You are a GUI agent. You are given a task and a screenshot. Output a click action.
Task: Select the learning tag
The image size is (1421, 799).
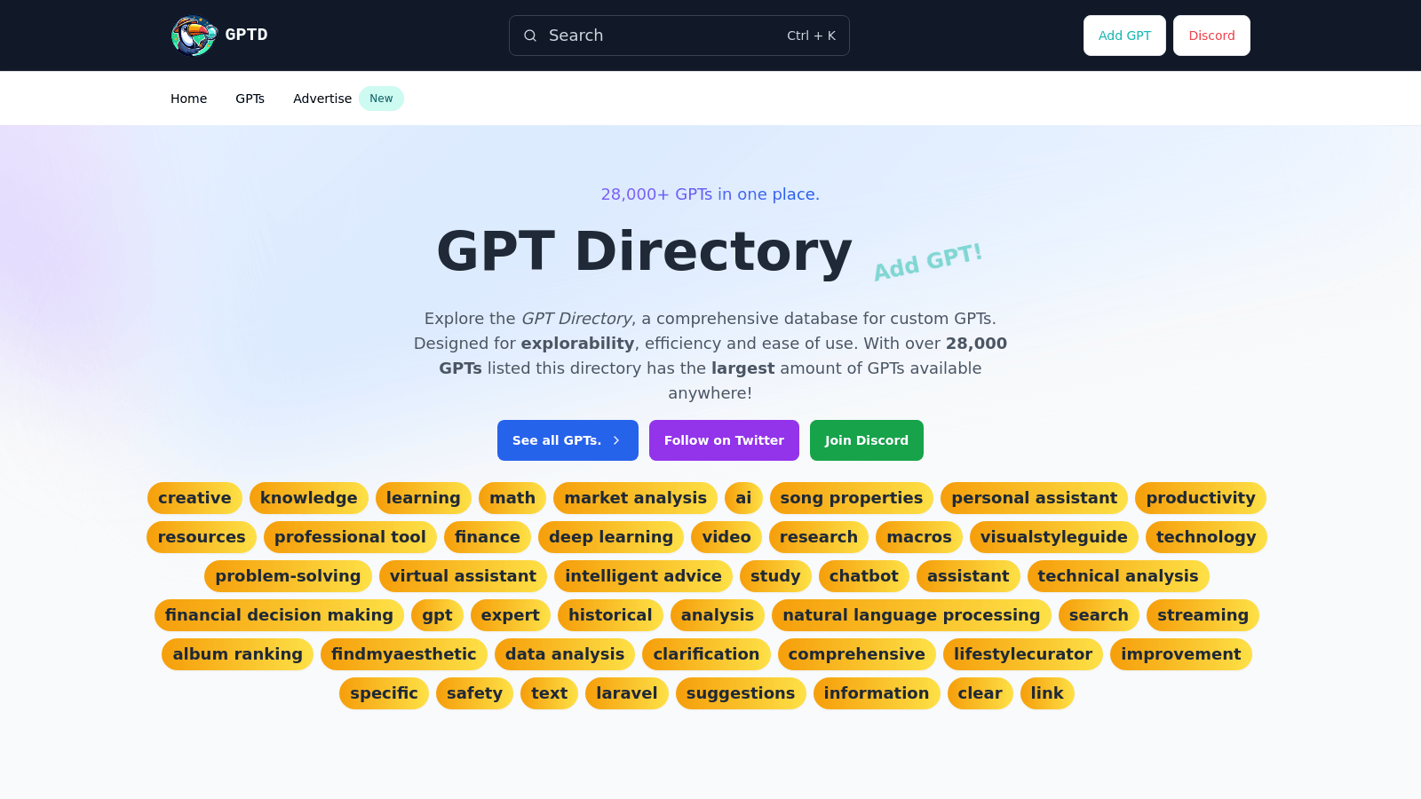click(424, 498)
